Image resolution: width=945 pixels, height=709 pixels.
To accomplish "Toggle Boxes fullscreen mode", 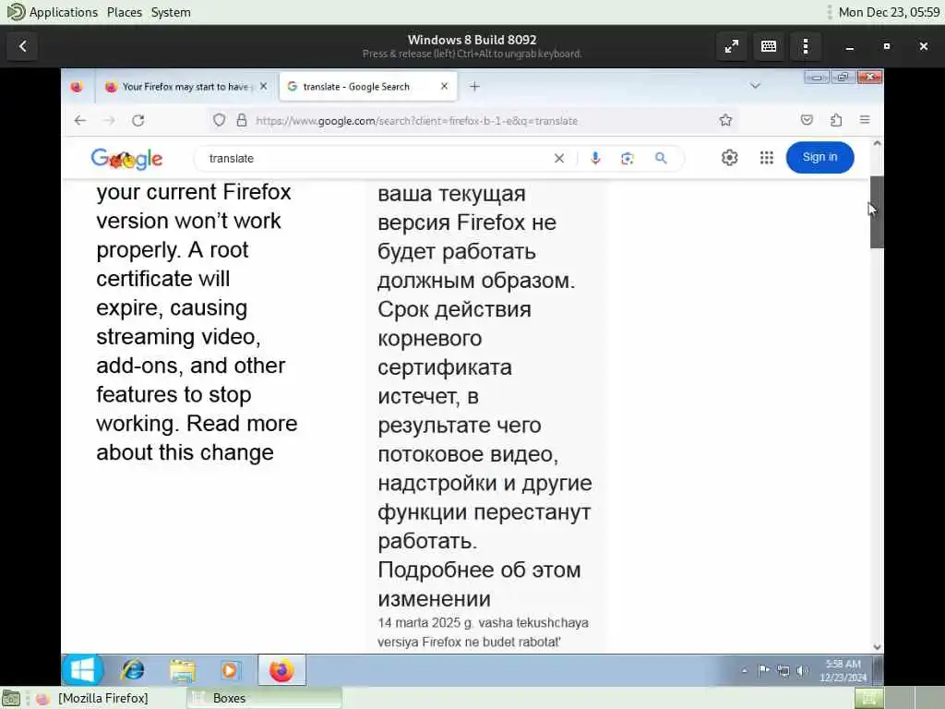I will tap(732, 46).
